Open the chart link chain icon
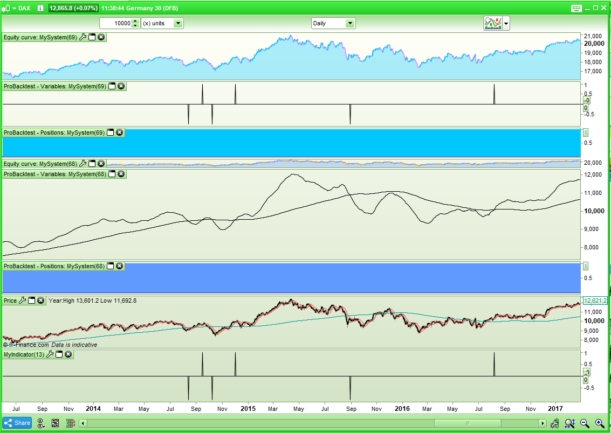This screenshot has width=611, height=433. point(41,423)
